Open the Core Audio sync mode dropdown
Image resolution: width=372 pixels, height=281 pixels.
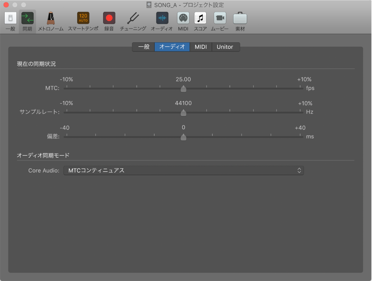click(184, 171)
